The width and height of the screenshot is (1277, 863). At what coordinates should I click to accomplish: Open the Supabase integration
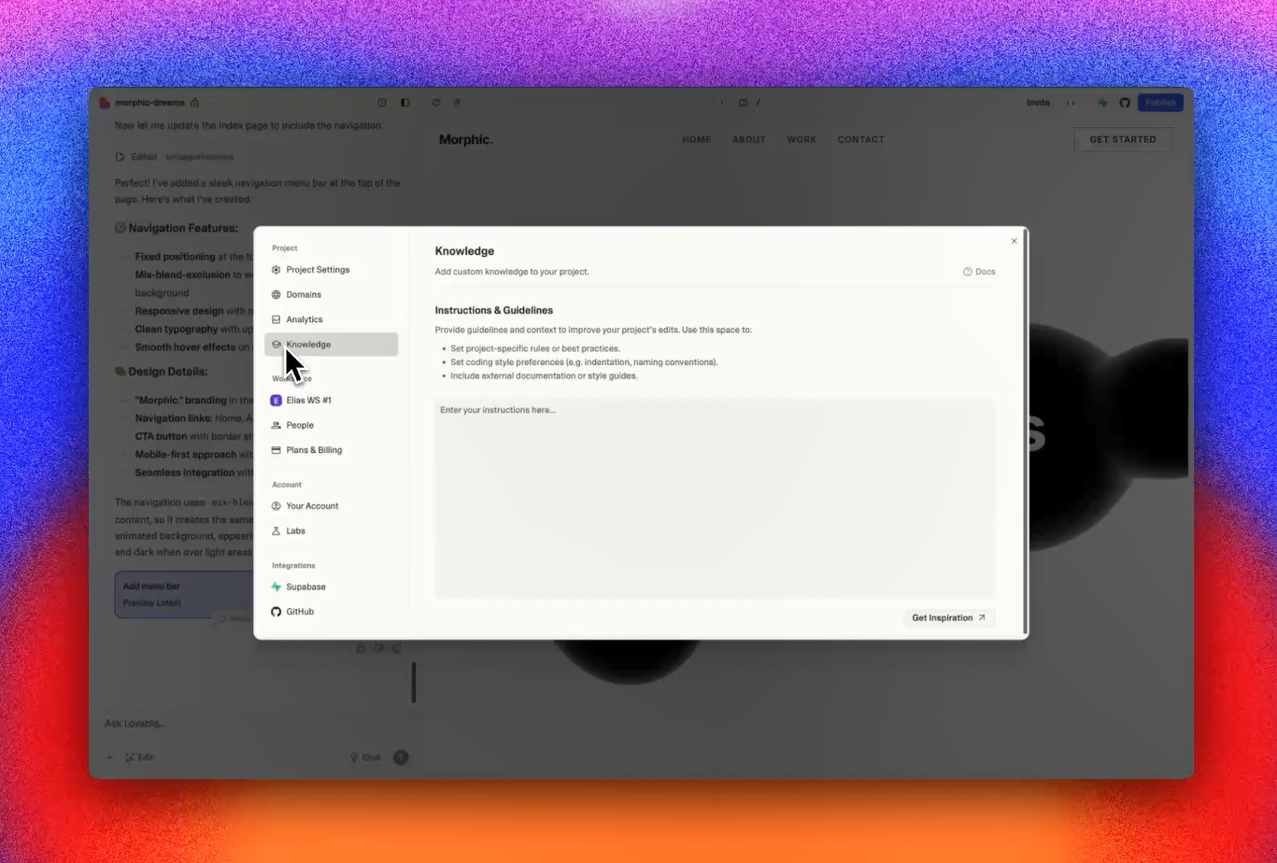pos(331,587)
